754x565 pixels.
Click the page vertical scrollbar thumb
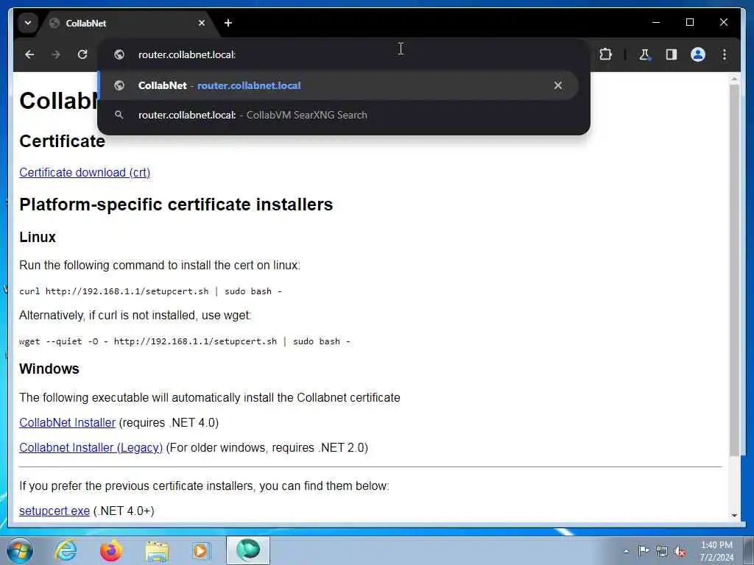point(734,269)
